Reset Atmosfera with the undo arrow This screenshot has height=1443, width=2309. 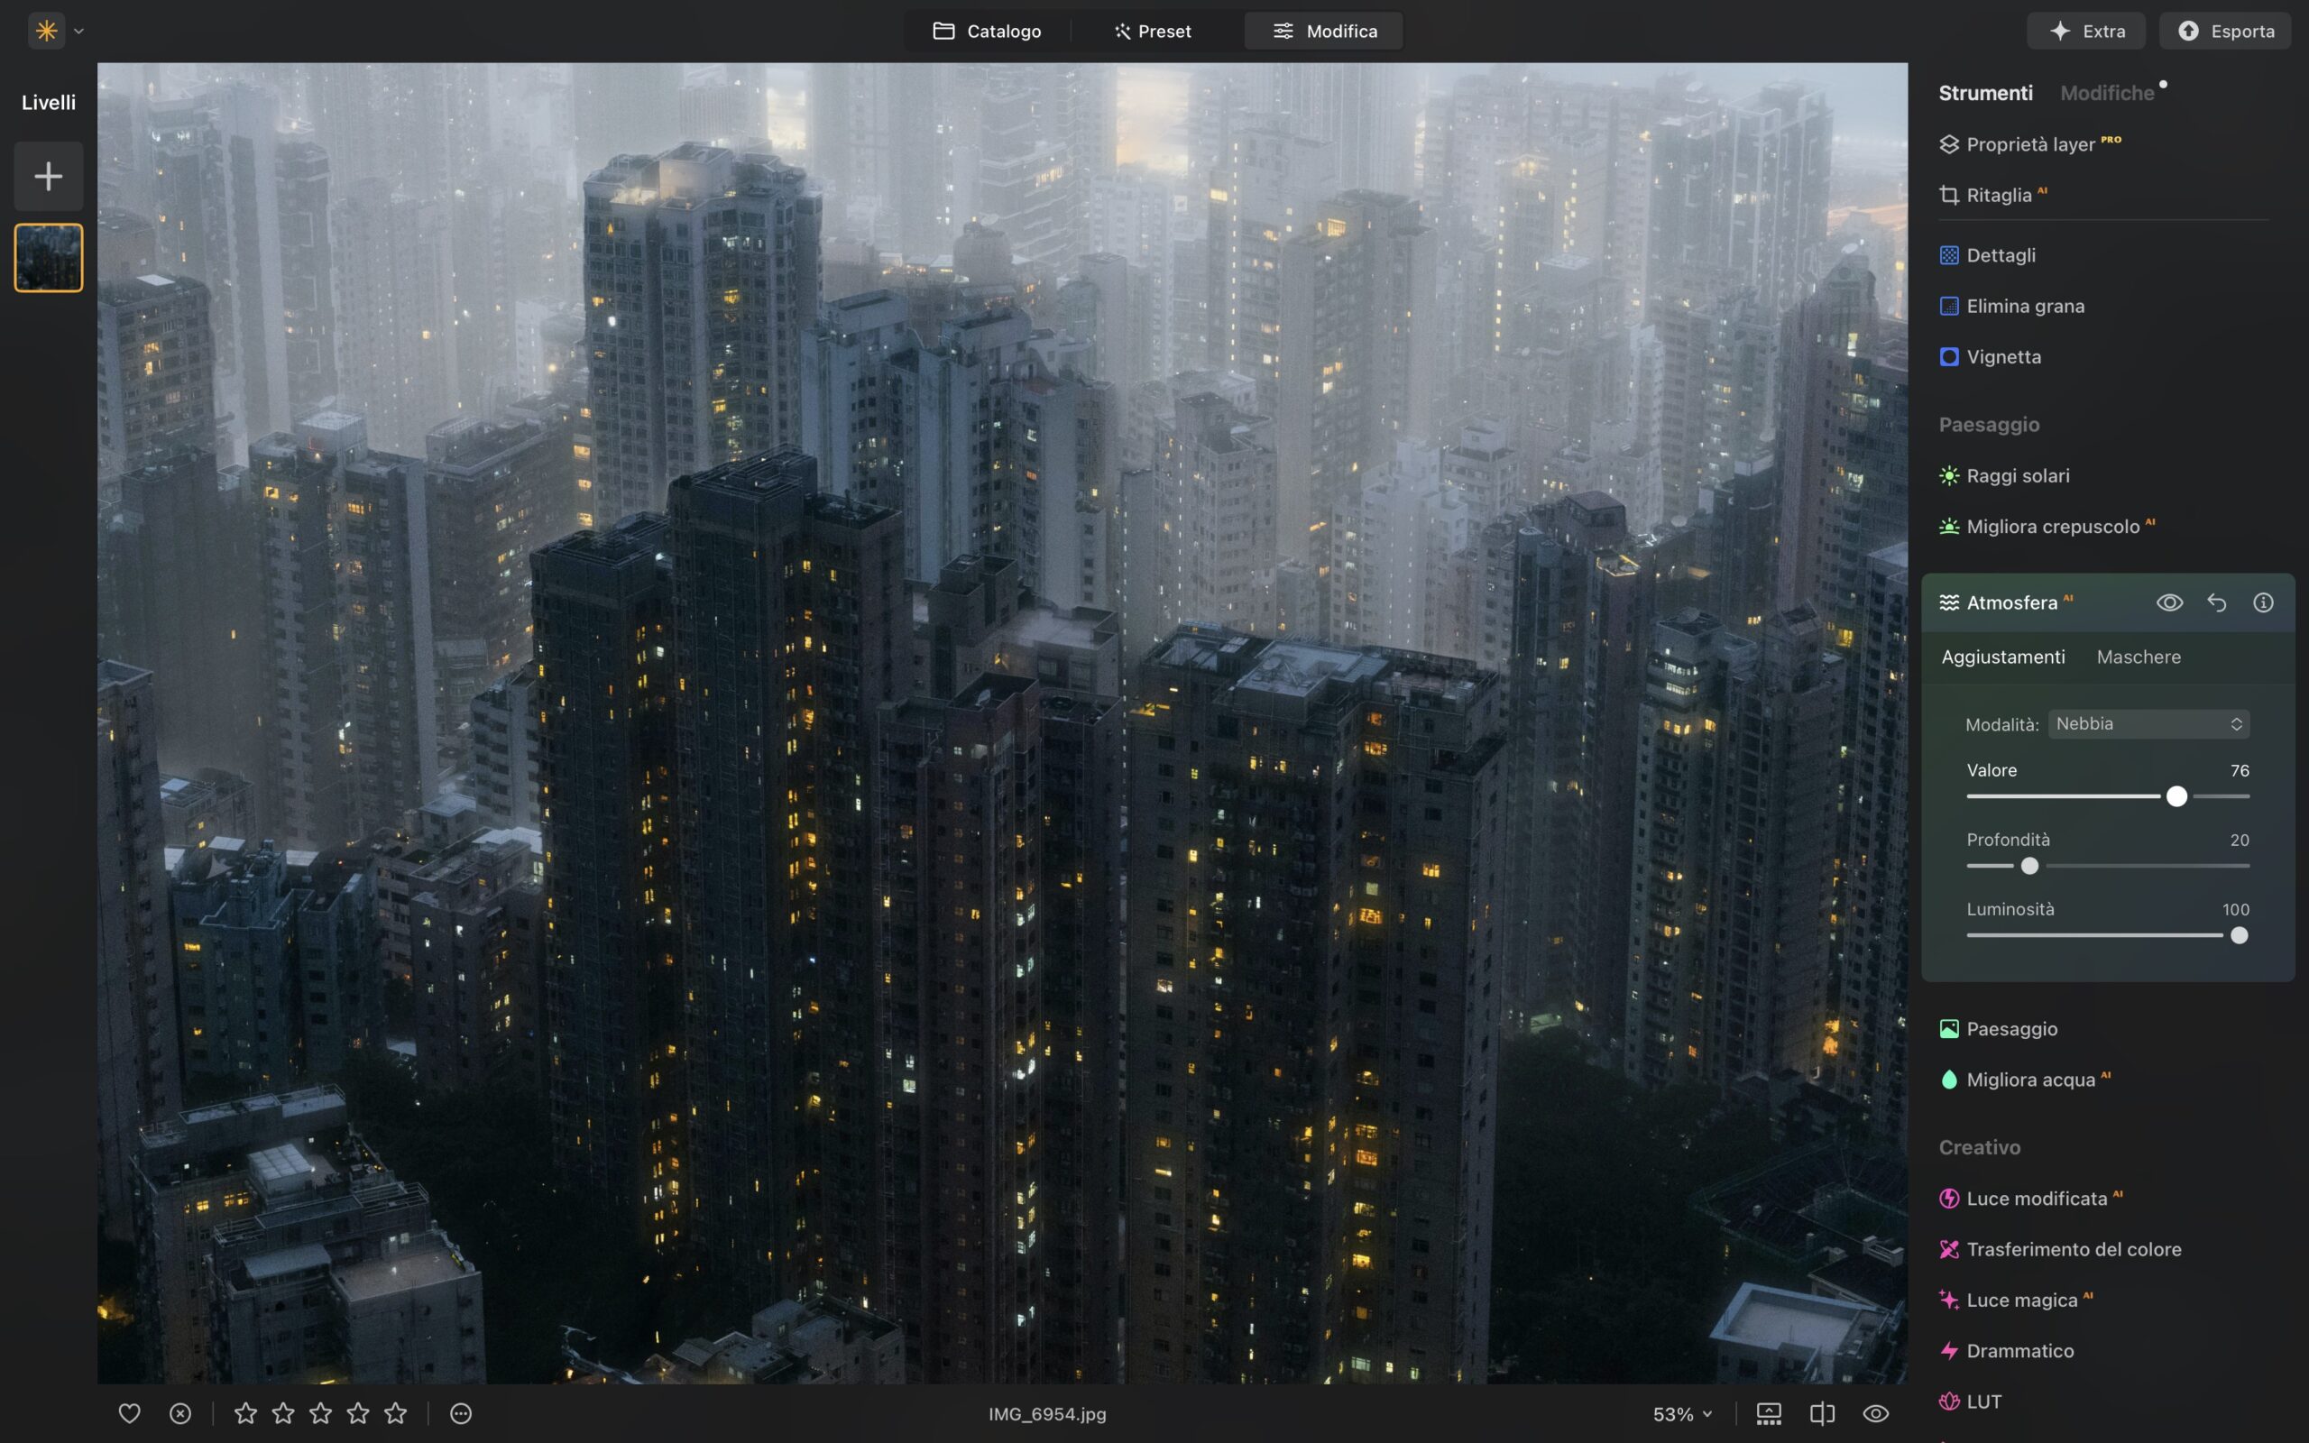2216,602
